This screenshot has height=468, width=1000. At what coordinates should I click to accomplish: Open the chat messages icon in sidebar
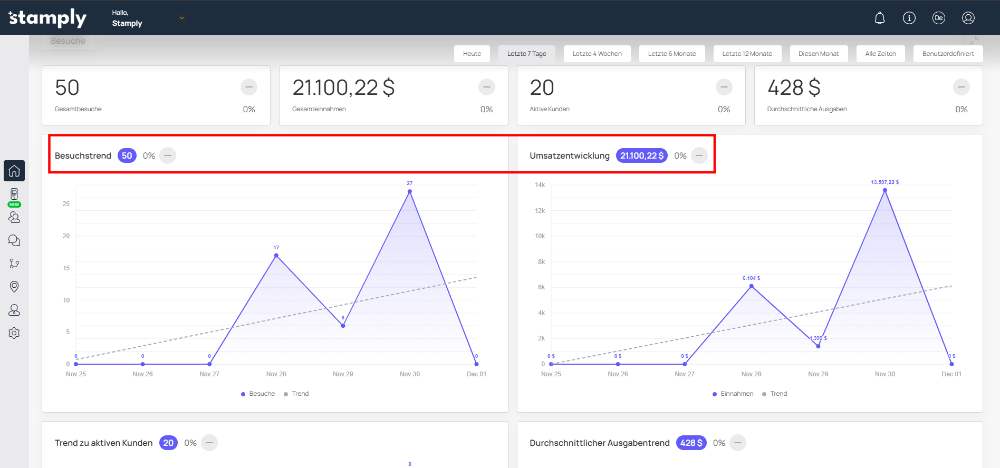14,240
